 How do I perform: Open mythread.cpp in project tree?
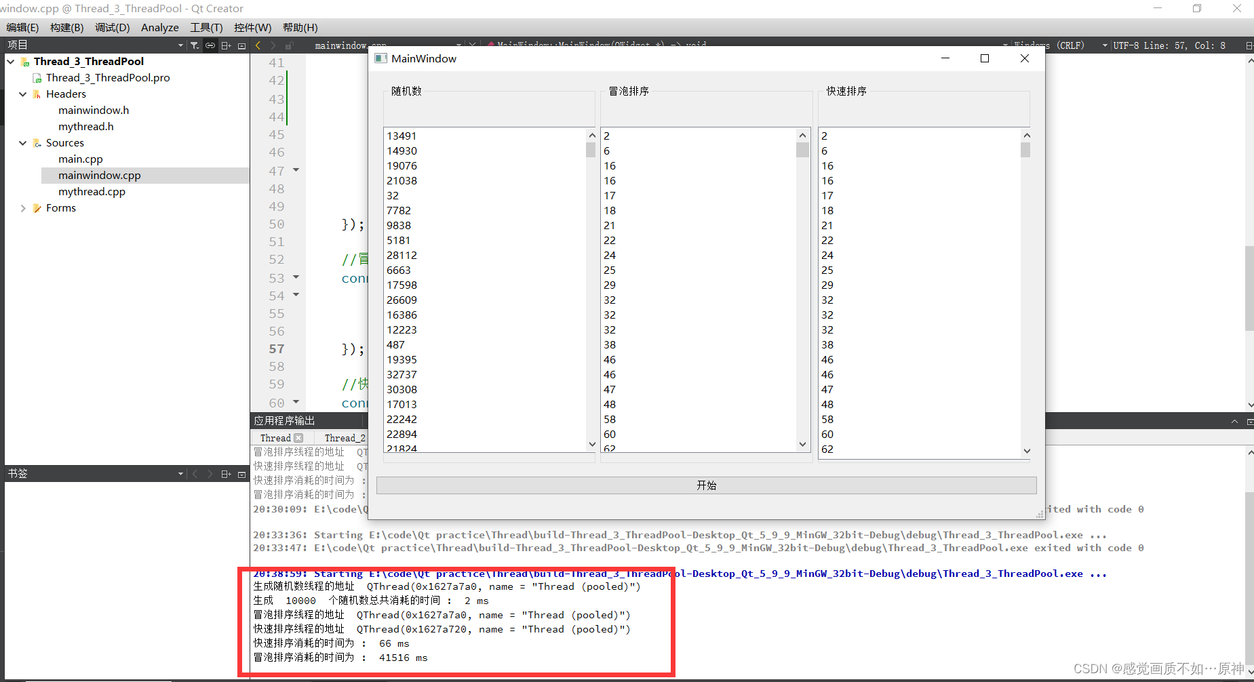tap(92, 192)
